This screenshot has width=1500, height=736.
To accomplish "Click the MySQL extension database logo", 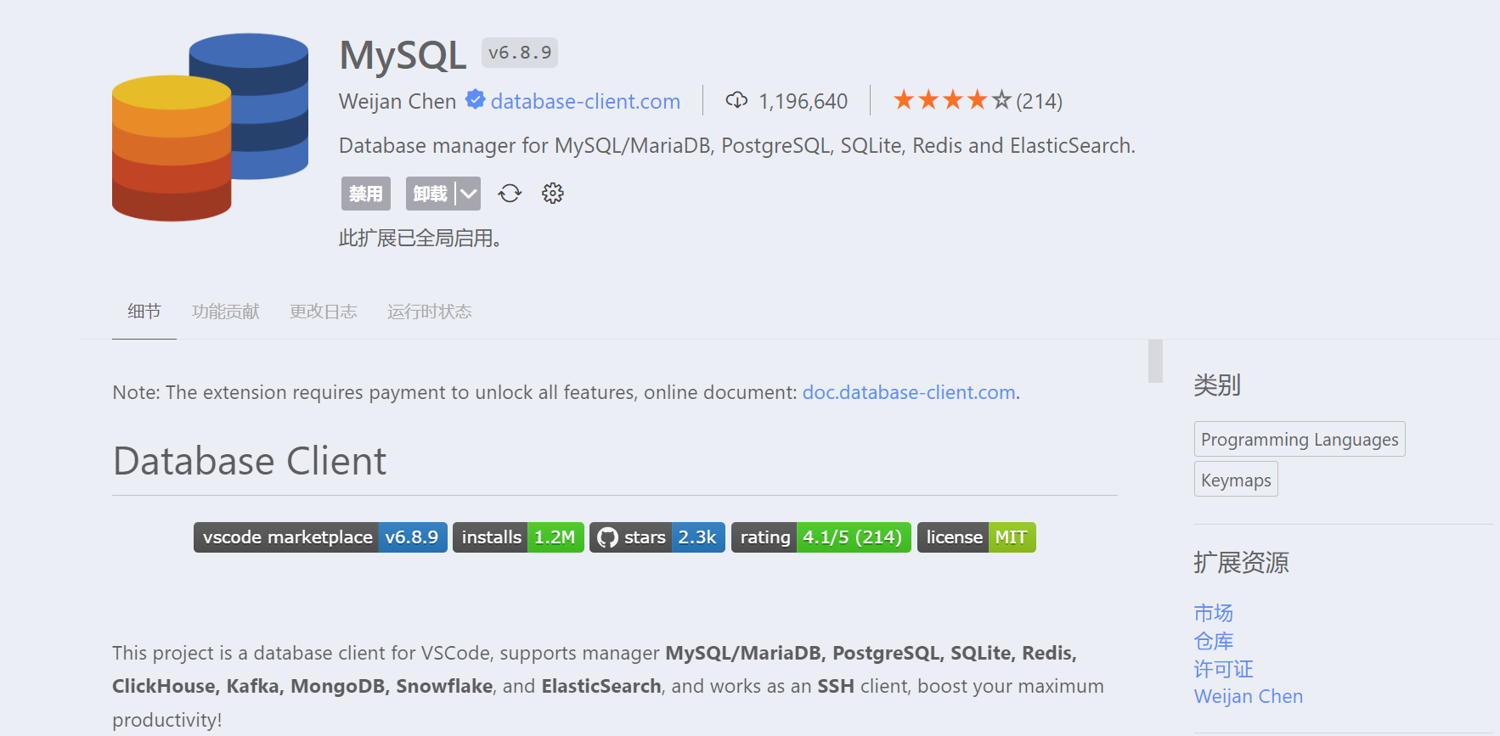I will (x=210, y=127).
